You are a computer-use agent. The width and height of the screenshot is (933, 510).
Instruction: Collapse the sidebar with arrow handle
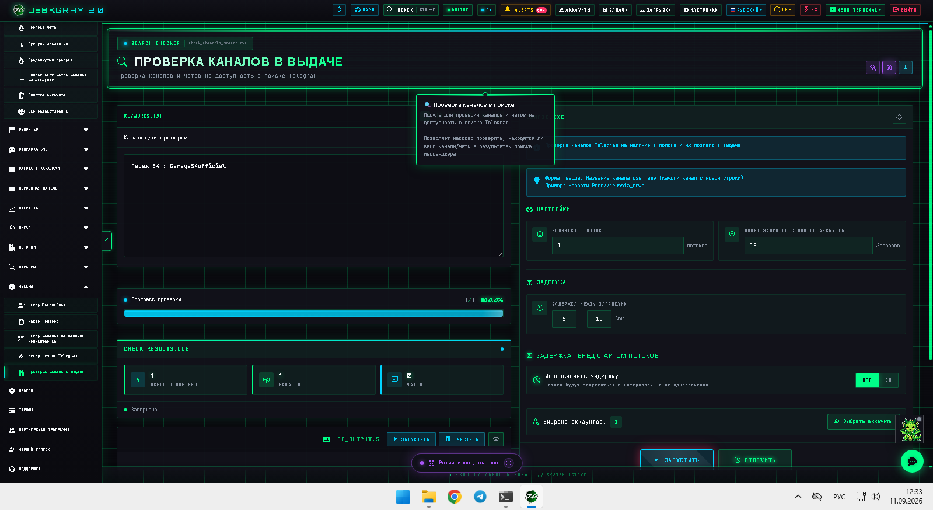(107, 240)
